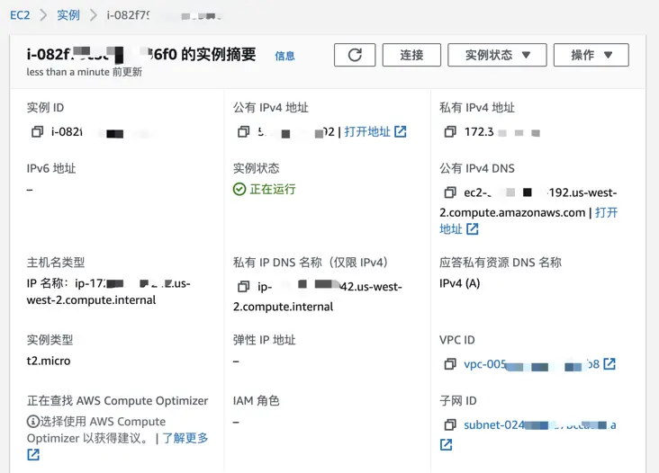Go to EC2 in the breadcrumb
The width and height of the screenshot is (659, 473).
[x=20, y=15]
